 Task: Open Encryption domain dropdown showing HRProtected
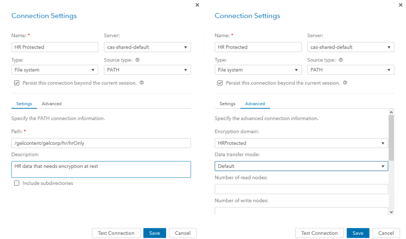click(301, 143)
